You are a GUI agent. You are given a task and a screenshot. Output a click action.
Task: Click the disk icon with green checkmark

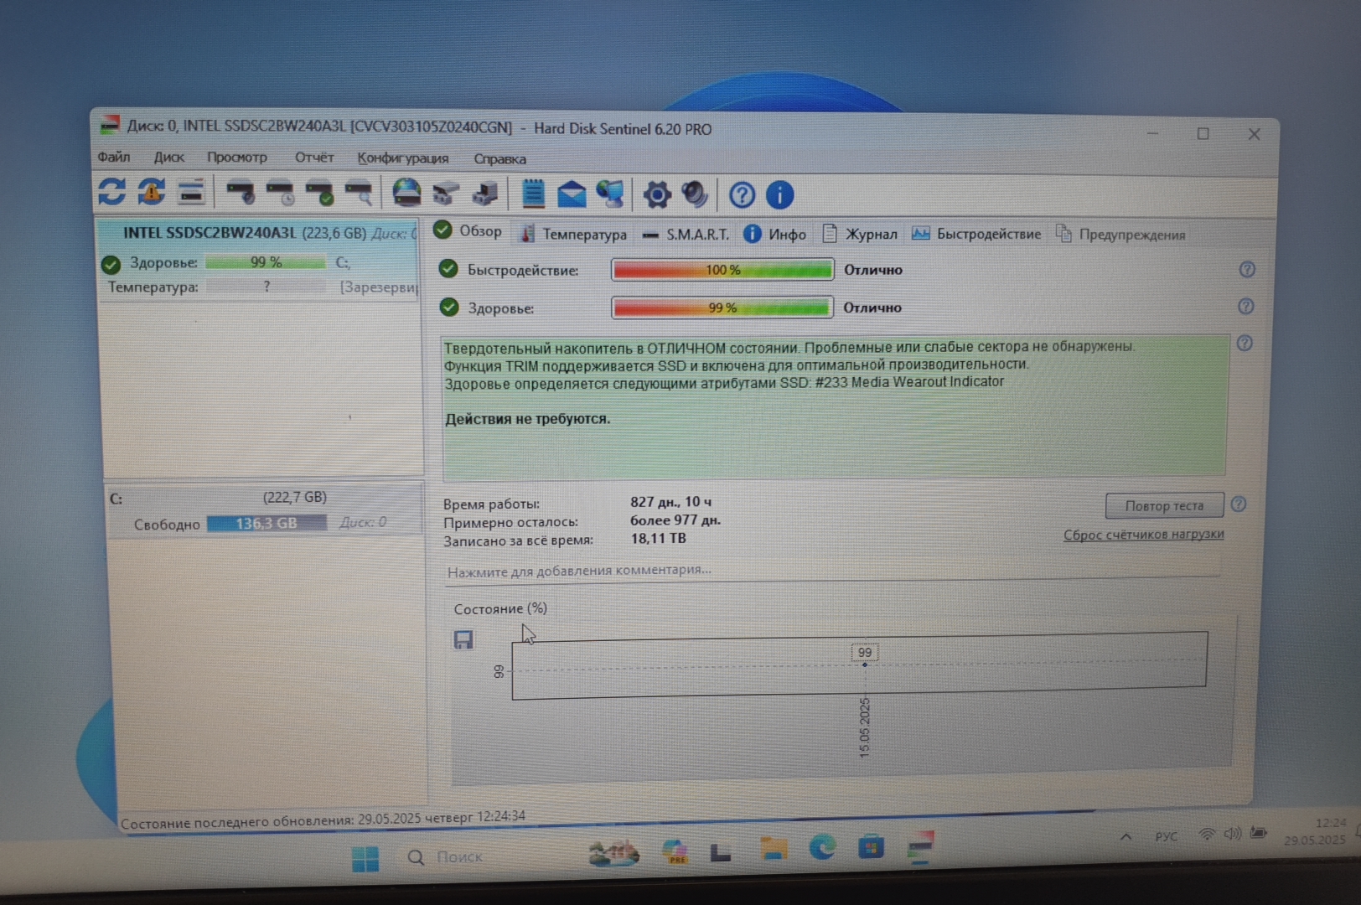[320, 194]
